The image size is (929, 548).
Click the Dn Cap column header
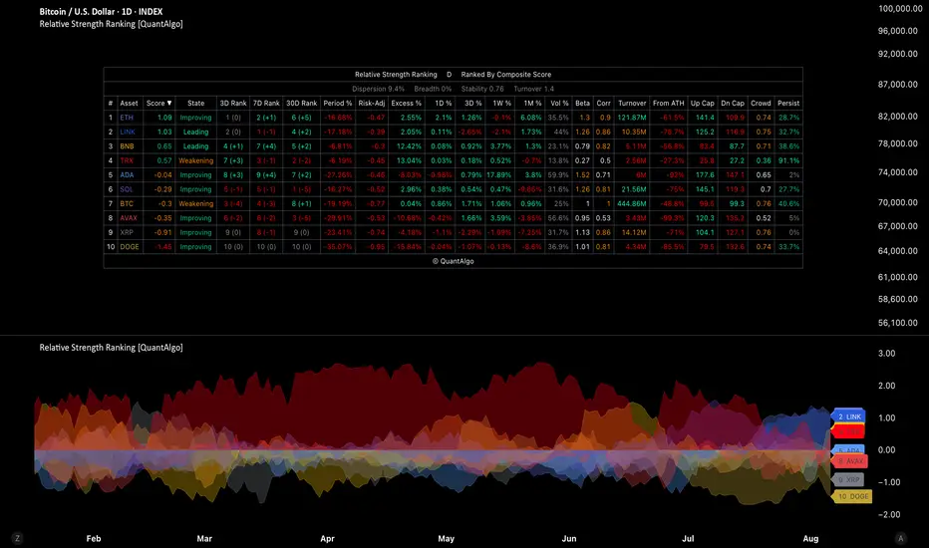pyautogui.click(x=733, y=103)
